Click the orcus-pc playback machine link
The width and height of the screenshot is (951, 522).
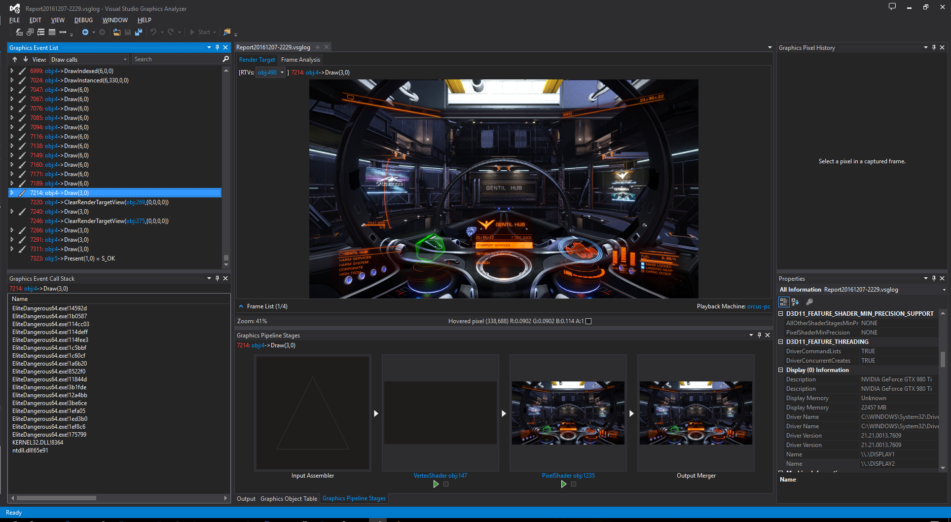click(x=759, y=306)
